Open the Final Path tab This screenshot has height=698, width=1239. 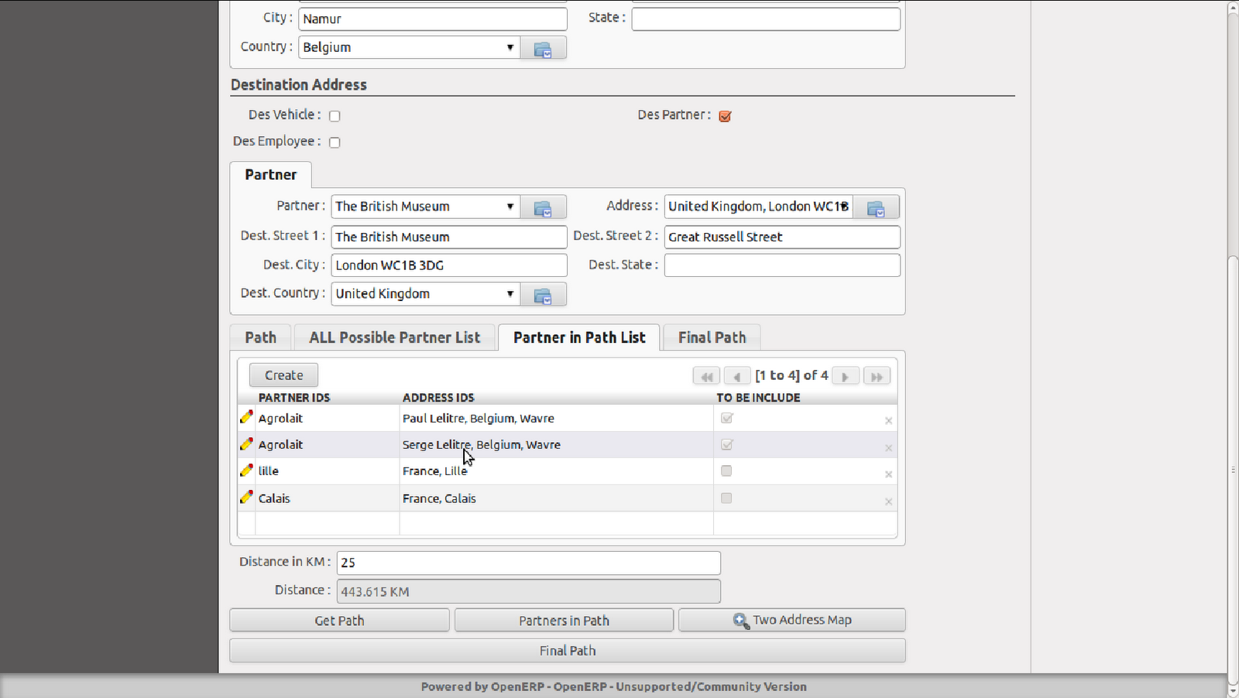pyautogui.click(x=712, y=337)
